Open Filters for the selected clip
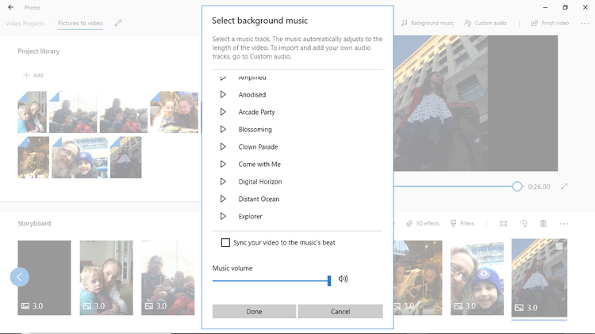The width and height of the screenshot is (595, 334). (x=463, y=223)
